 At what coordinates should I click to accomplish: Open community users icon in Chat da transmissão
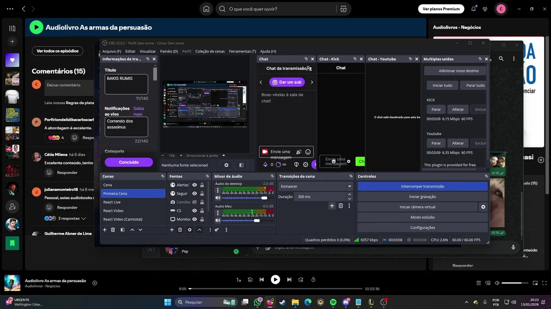tap(309, 68)
